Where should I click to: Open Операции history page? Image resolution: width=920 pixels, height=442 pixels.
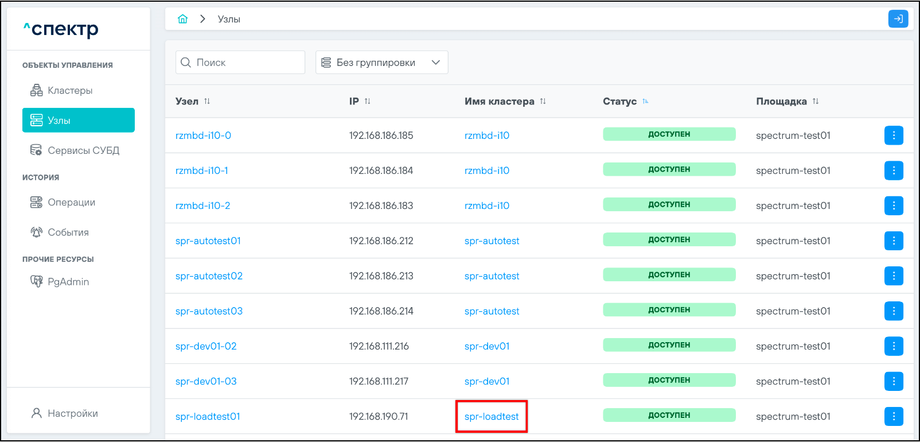tap(71, 202)
